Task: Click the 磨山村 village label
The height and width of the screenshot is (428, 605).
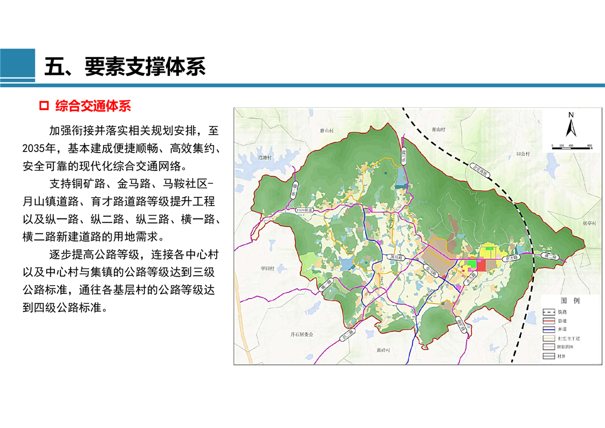Action: click(x=327, y=130)
